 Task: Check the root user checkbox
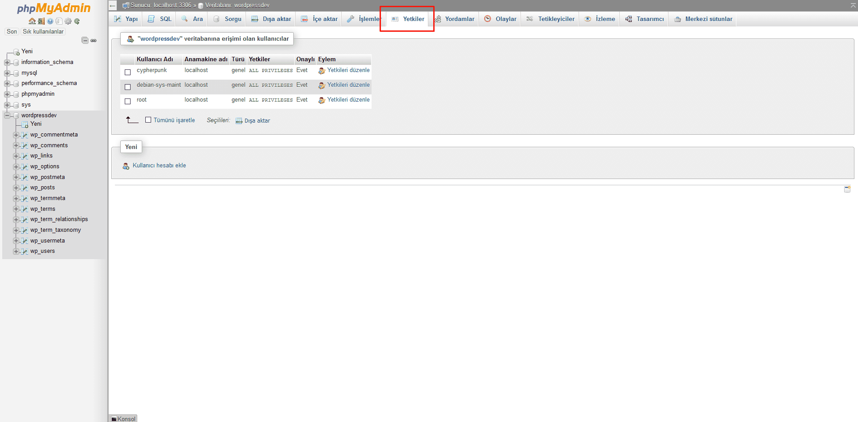[x=128, y=102]
